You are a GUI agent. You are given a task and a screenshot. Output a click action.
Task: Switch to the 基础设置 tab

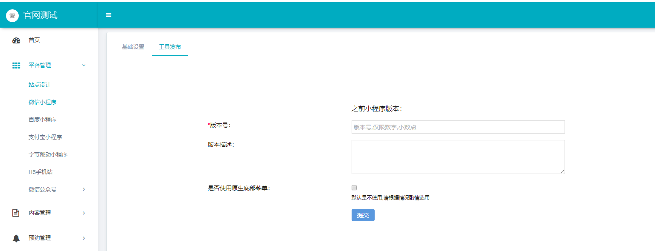tap(133, 47)
